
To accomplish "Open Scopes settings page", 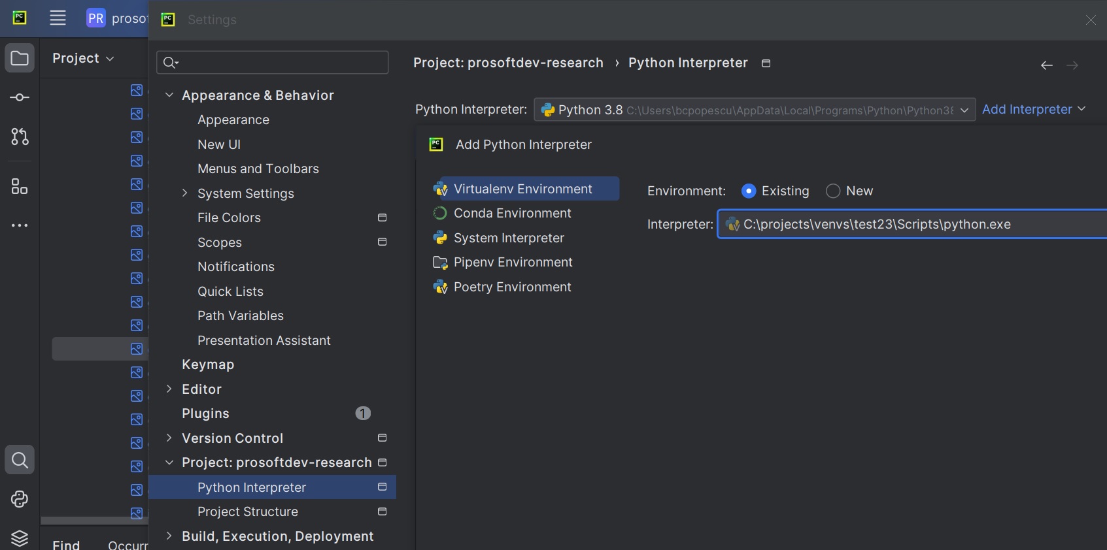I will (220, 242).
